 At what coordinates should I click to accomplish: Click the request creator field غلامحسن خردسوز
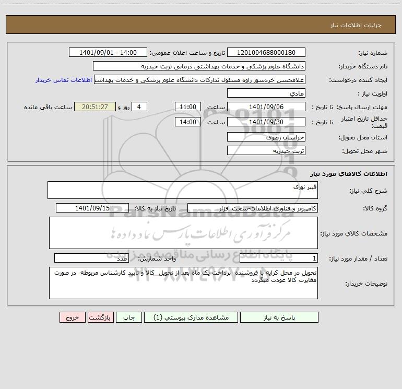click(x=200, y=79)
